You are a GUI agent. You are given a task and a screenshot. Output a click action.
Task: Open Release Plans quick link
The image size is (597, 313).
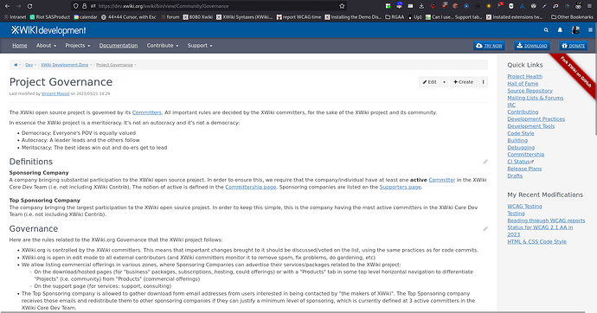pyautogui.click(x=524, y=169)
